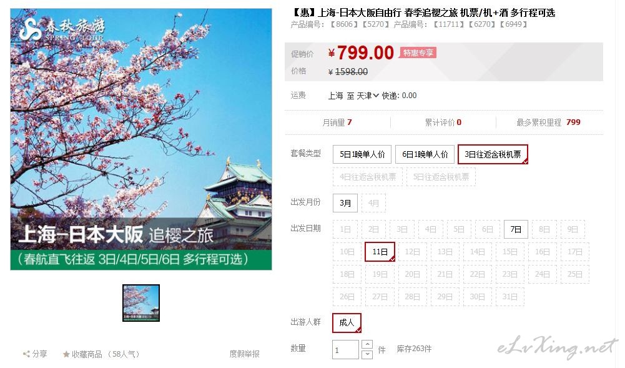Increase quantity with the up arrow
Screen dimensions: 625x368
tap(367, 344)
